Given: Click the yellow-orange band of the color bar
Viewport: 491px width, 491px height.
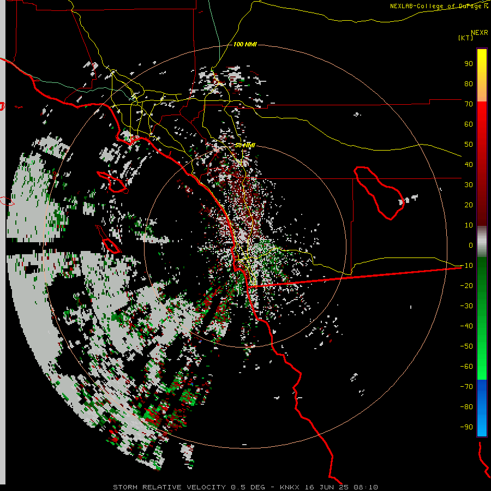Looking at the screenshot, I should (x=482, y=75).
